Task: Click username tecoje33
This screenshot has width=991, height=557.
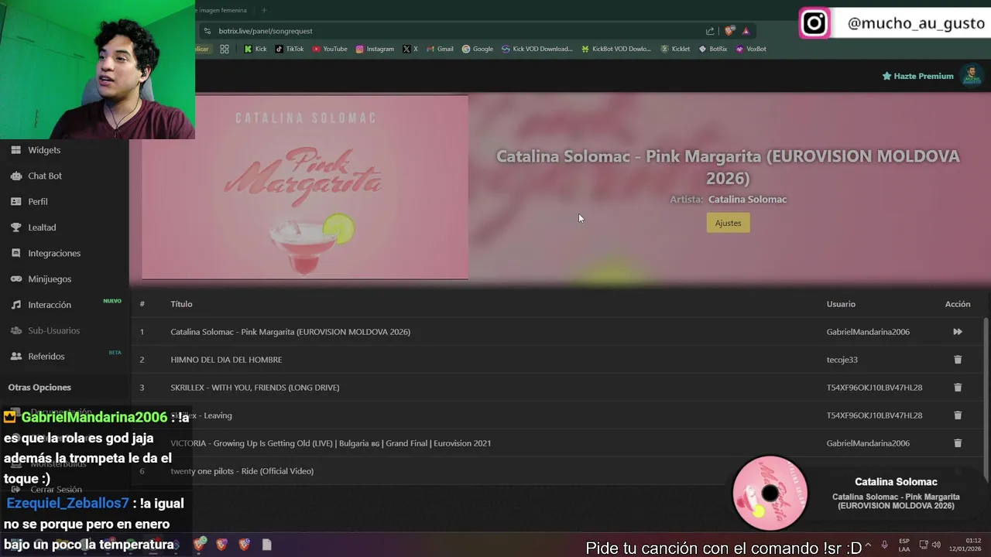Action: (842, 360)
